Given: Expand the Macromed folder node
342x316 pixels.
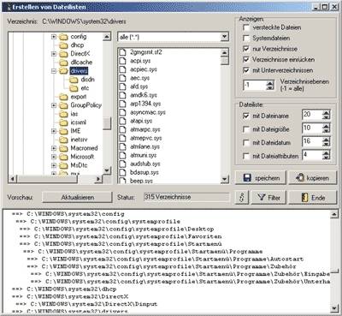Looking at the screenshot, I should 54,148.
